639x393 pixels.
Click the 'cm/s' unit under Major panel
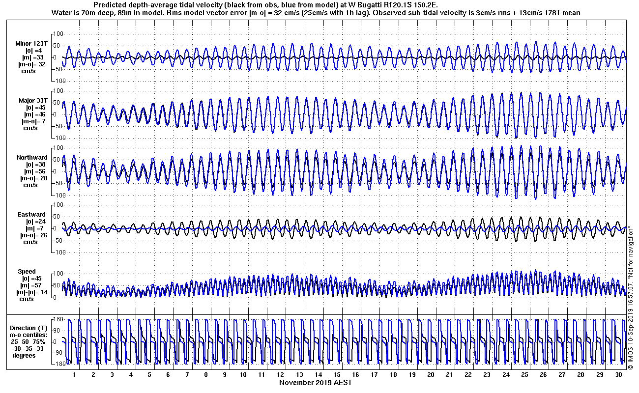30,128
